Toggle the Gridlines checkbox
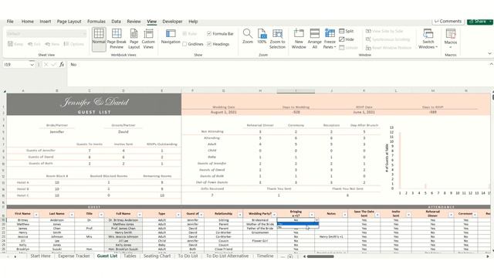Screen dimensions: 494x278 pos(184,44)
